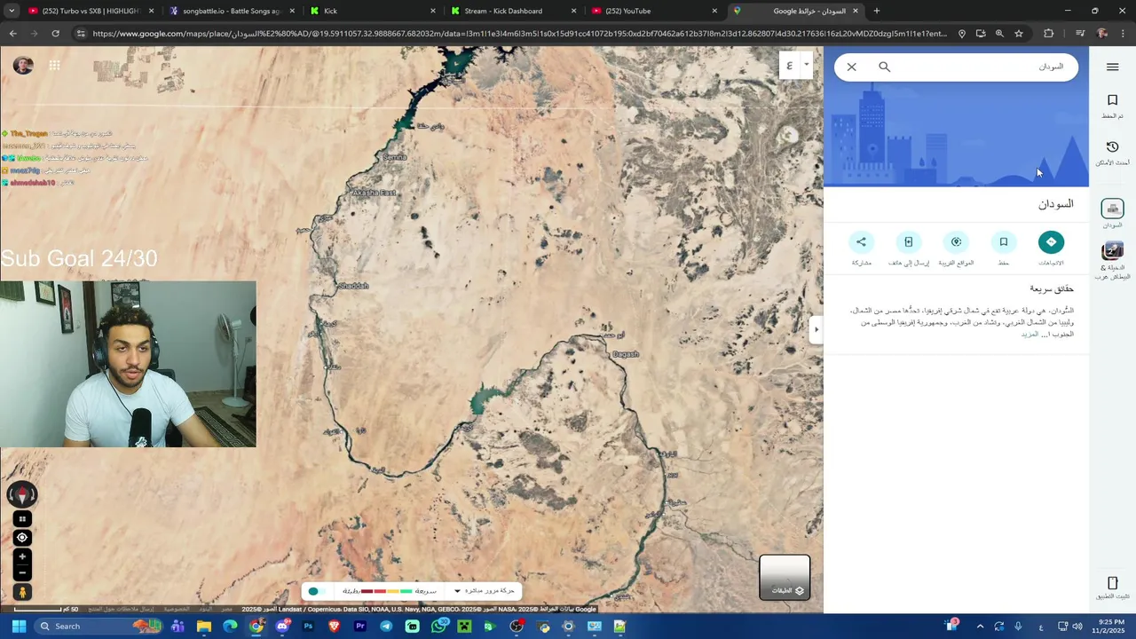
Task: Select the Sudan recent place thumbnail in sidebar
Action: 1112,209
